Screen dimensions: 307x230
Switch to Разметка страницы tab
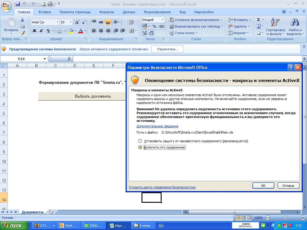(75, 12)
